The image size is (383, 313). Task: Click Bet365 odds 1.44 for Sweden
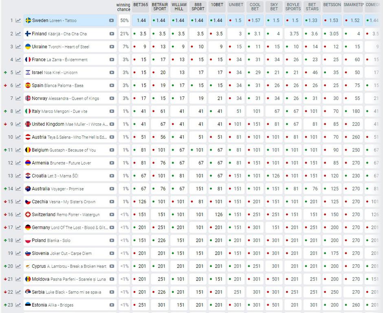[141, 21]
